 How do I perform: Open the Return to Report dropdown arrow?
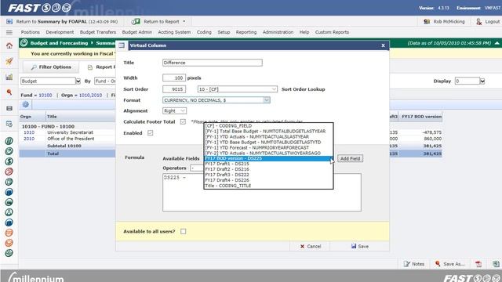pos(184,21)
